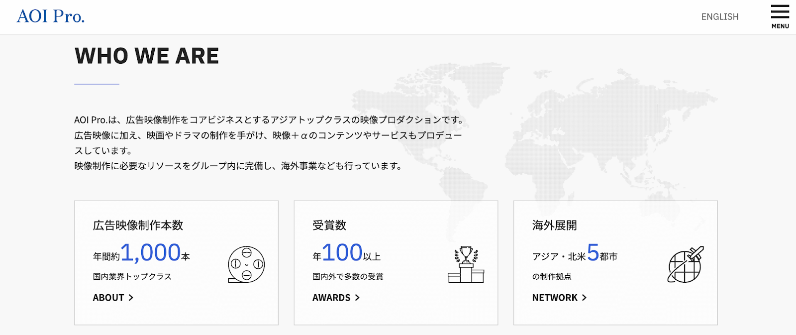
Task: Click the film reel icon
Action: (246, 264)
